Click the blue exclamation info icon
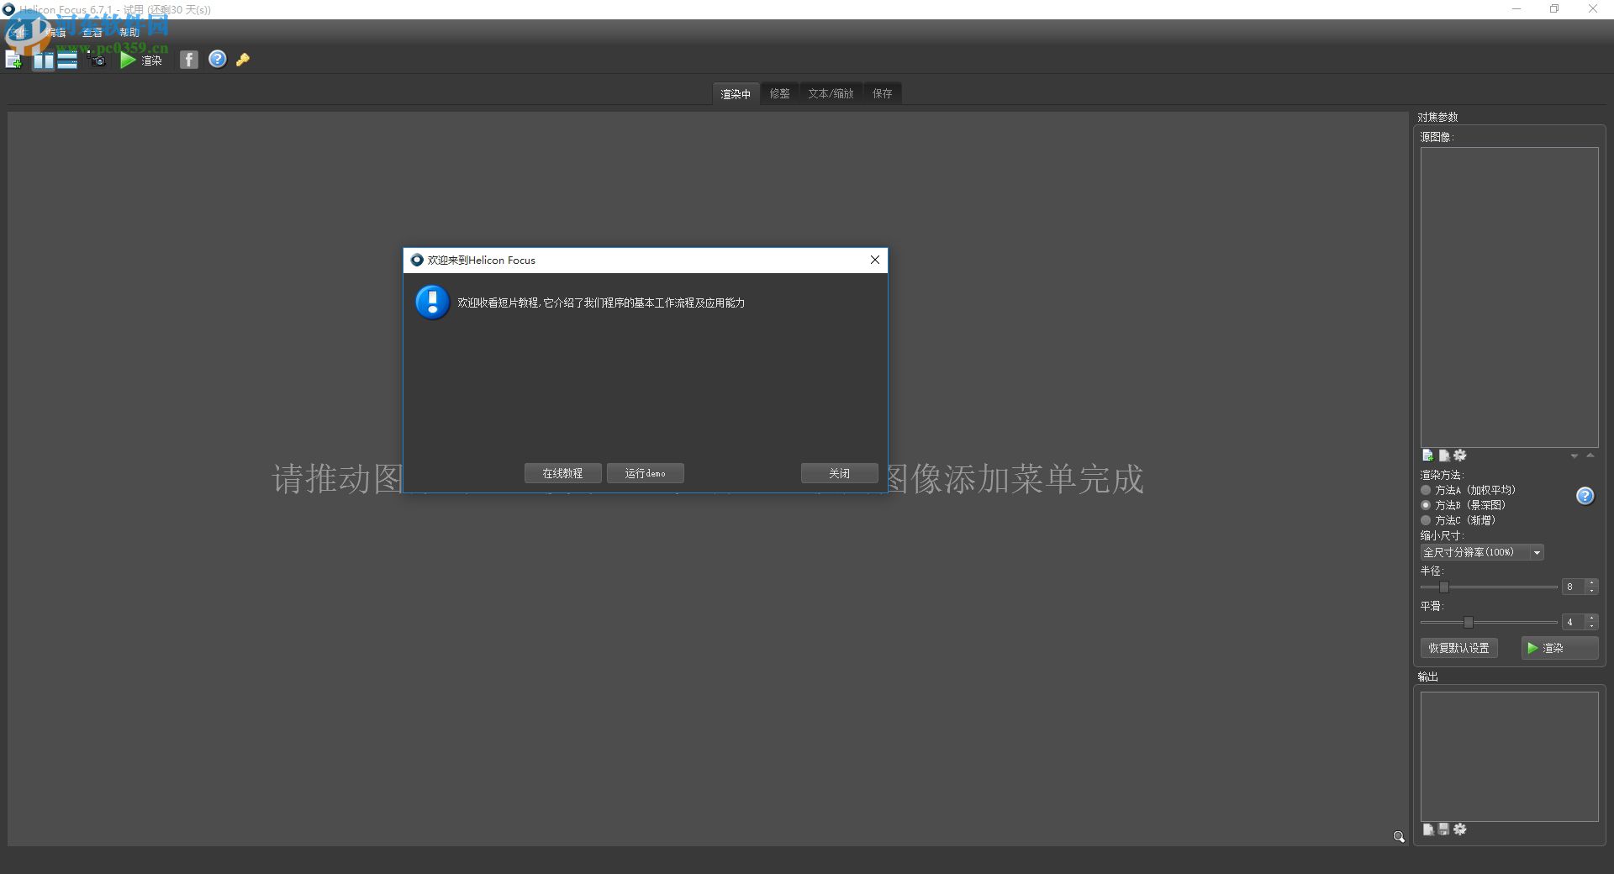The width and height of the screenshot is (1614, 874). (x=432, y=303)
